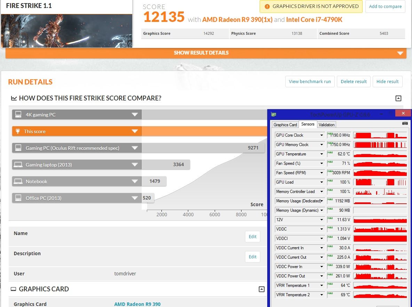Click the Physics Score value 13138
412x307 pixels.
pos(297,33)
